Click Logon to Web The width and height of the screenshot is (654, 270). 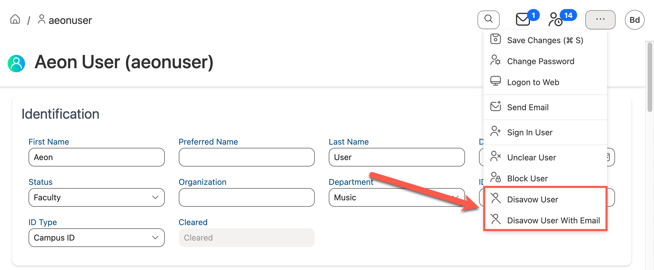pyautogui.click(x=533, y=82)
